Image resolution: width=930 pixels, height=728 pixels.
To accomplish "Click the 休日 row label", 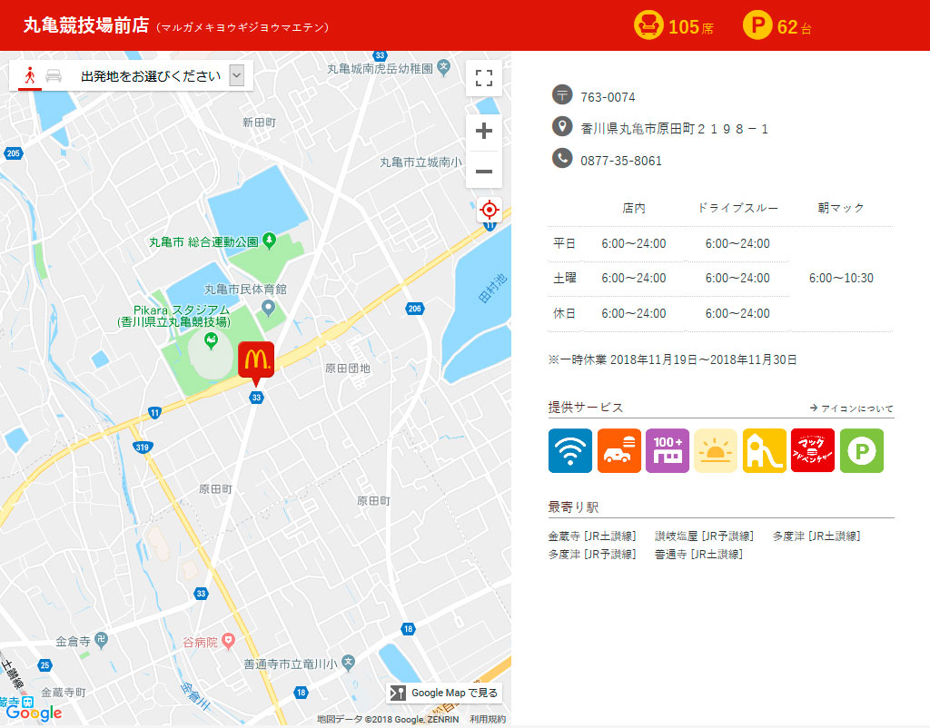I will (x=564, y=313).
